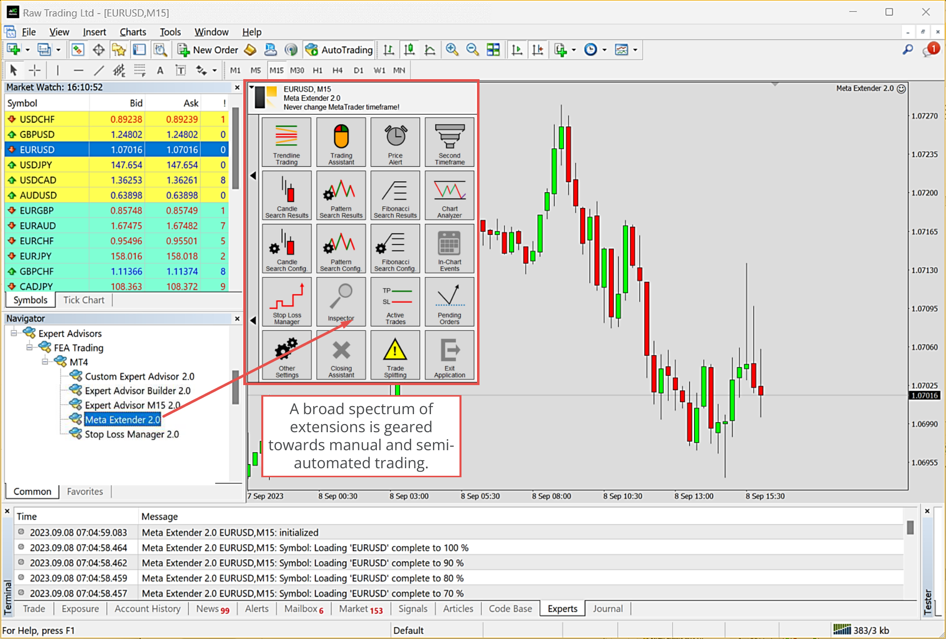
Task: Close the Navigator panel
Action: click(237, 318)
